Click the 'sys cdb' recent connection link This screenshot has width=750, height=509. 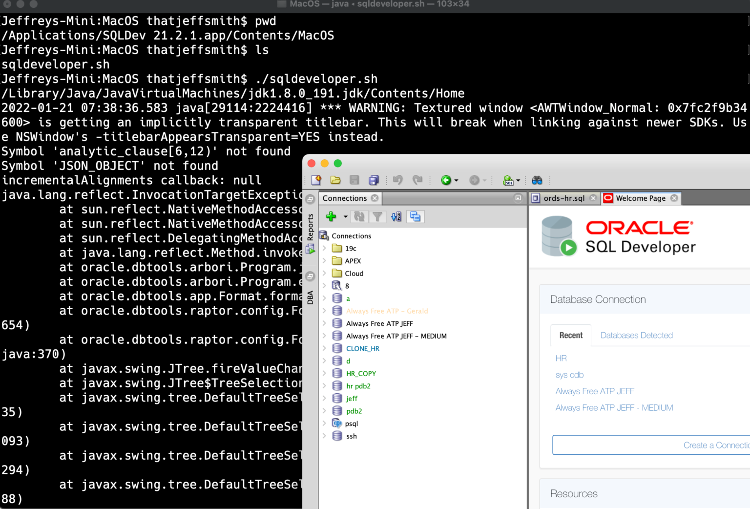point(569,375)
